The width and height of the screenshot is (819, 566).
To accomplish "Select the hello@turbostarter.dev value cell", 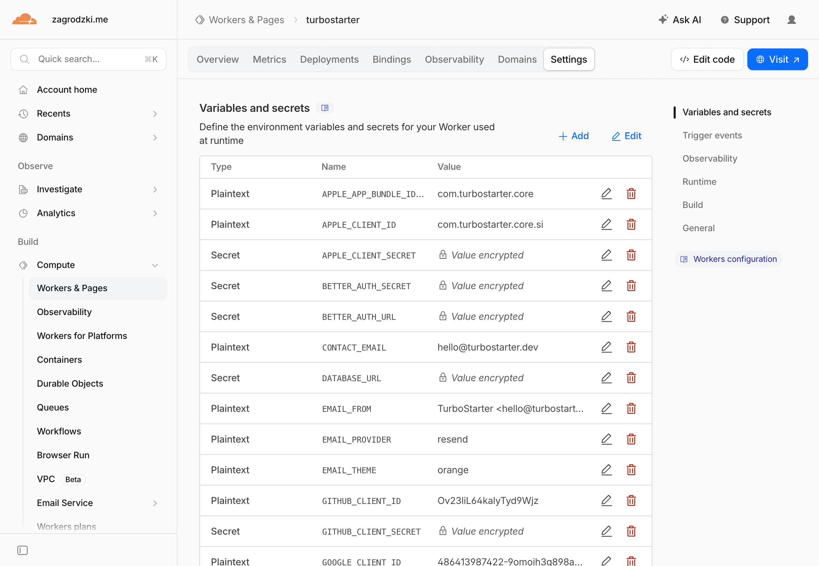I will pos(488,347).
